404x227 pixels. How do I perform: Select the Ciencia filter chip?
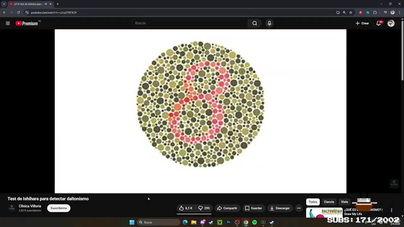coord(329,202)
